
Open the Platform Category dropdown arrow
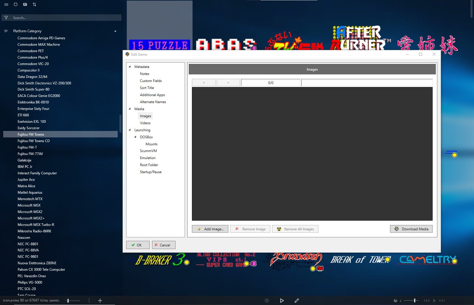(115, 31)
